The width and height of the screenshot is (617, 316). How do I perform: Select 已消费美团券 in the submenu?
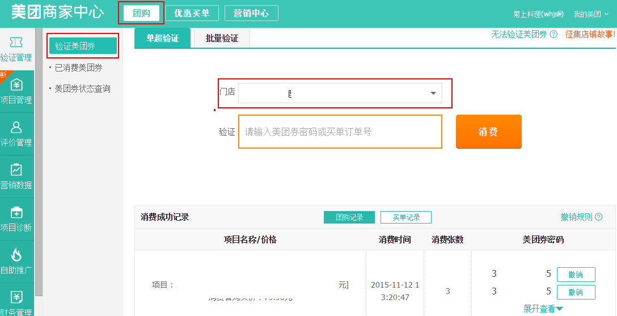(79, 68)
